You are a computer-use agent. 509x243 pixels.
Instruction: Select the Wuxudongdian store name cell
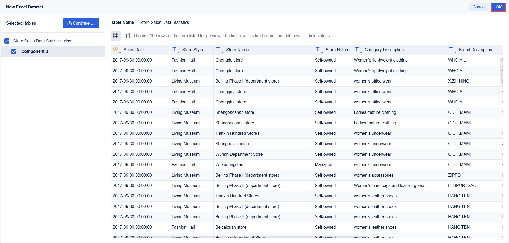click(229, 165)
